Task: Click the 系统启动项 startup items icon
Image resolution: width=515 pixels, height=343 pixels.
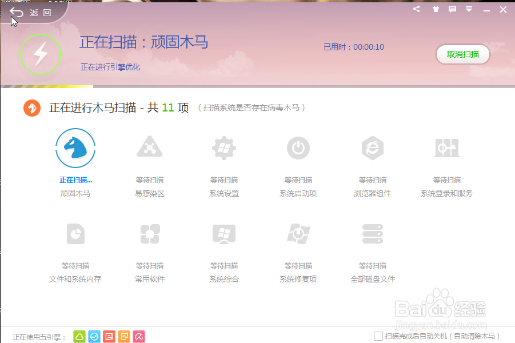Action: click(x=298, y=147)
